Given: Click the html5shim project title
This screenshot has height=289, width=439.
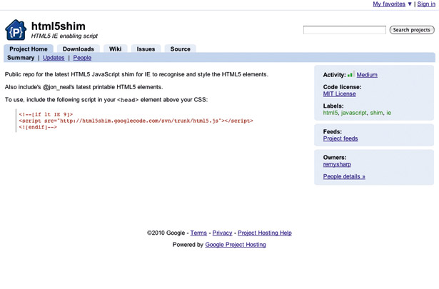Looking at the screenshot, I should click(x=59, y=26).
